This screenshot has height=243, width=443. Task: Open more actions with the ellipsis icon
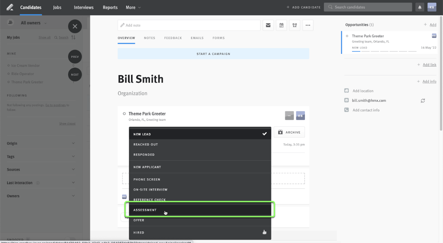pos(308,25)
